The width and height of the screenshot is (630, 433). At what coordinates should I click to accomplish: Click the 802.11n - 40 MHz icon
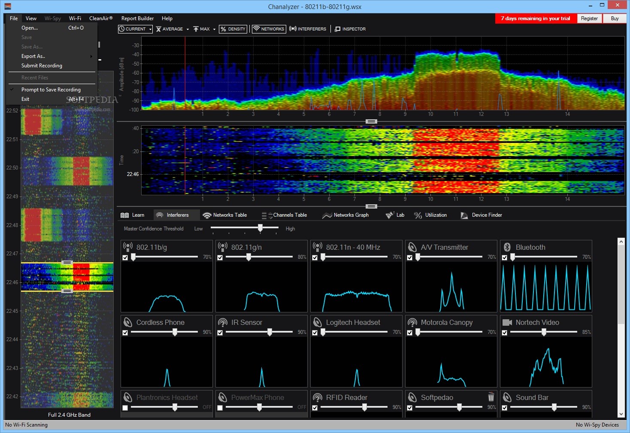click(317, 247)
